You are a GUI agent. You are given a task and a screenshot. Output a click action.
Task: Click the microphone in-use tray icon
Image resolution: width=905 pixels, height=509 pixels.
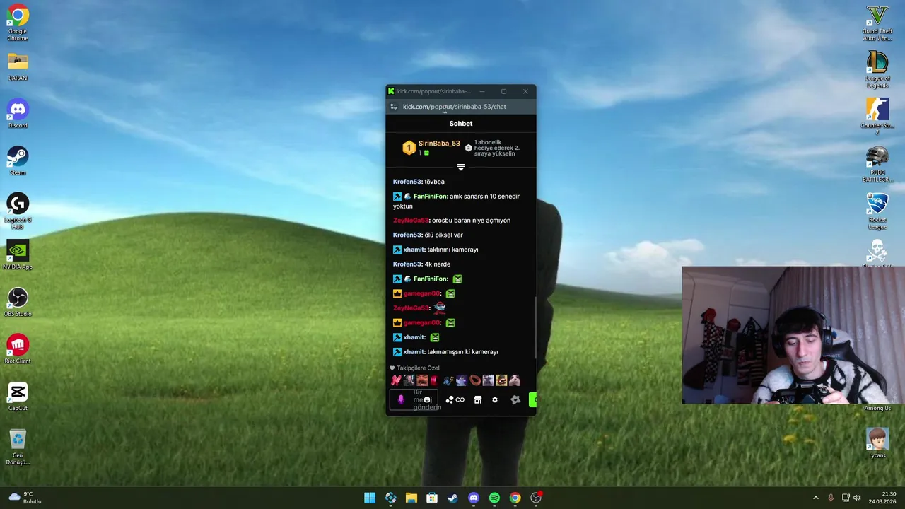[831, 498]
